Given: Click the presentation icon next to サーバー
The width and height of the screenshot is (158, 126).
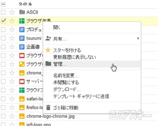Looking at the screenshot, I should tap(22, 81).
